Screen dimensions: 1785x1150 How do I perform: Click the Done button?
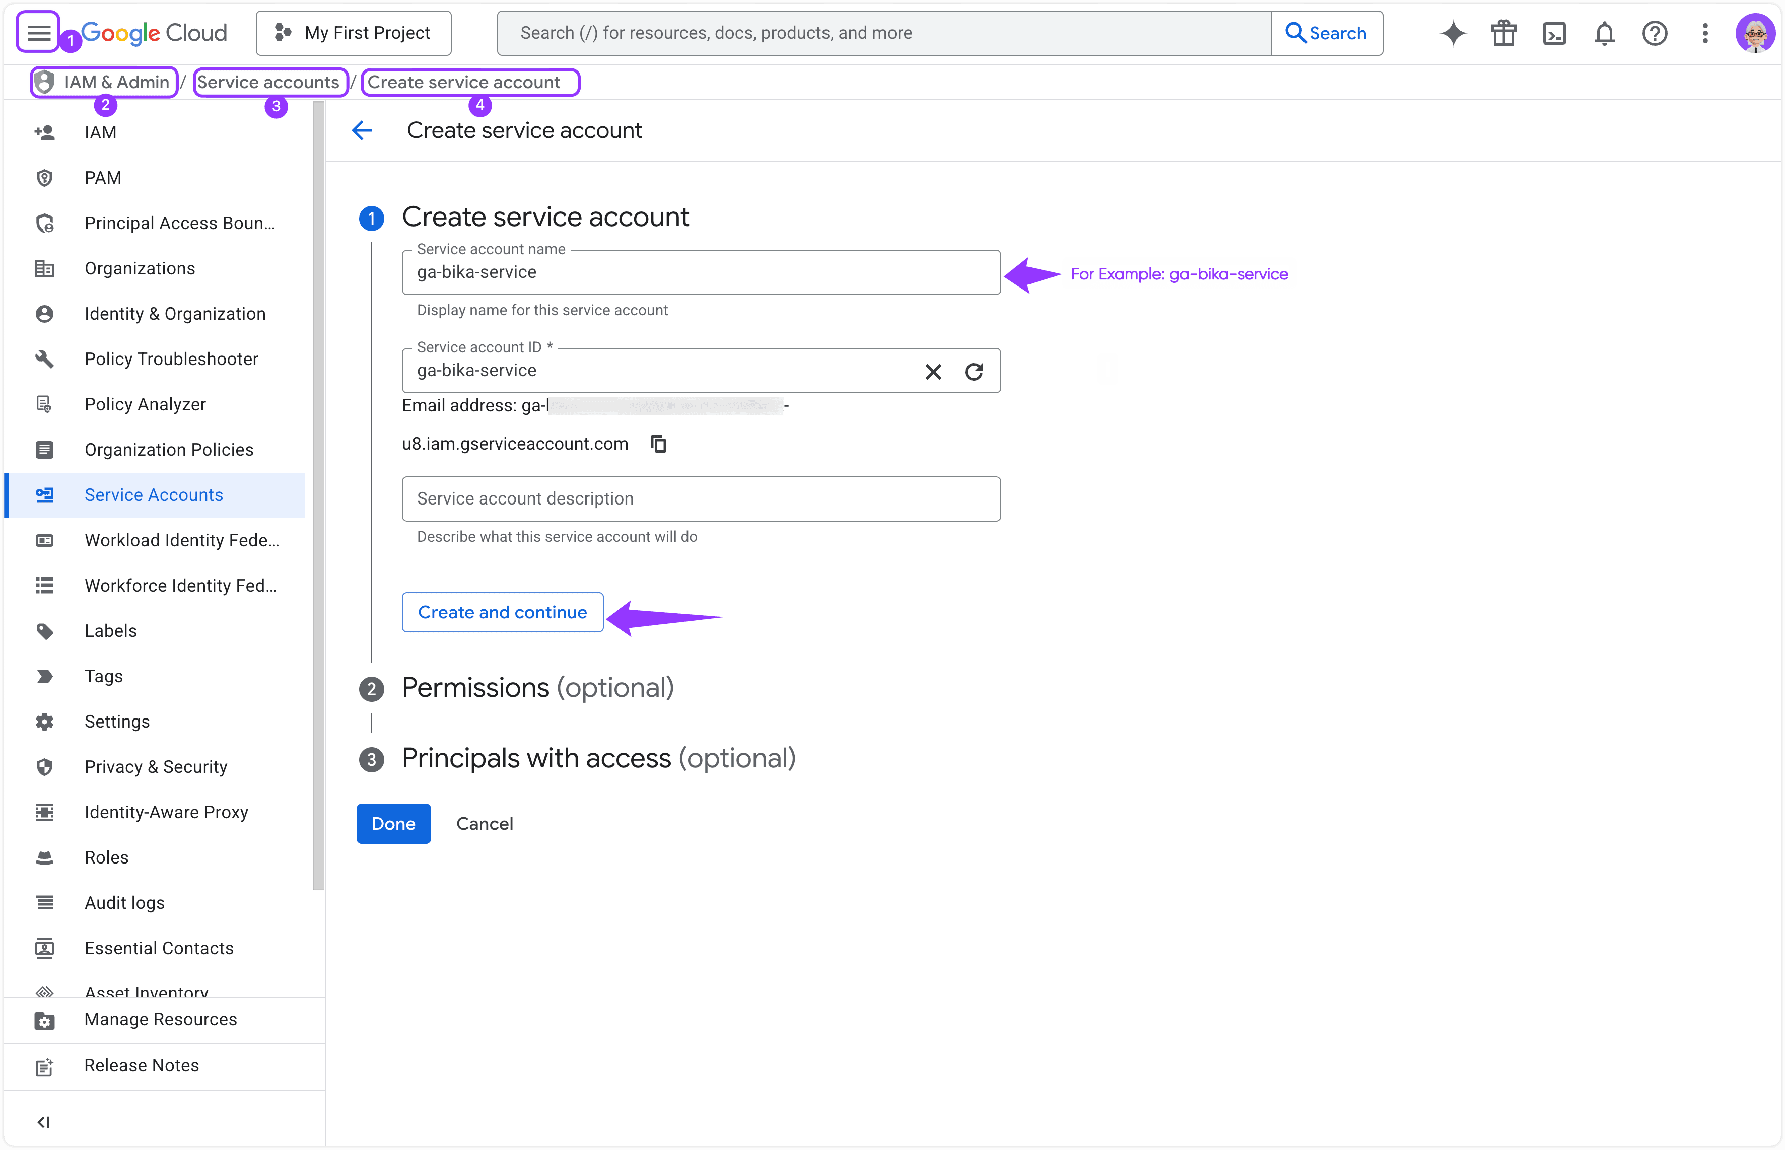pyautogui.click(x=393, y=823)
